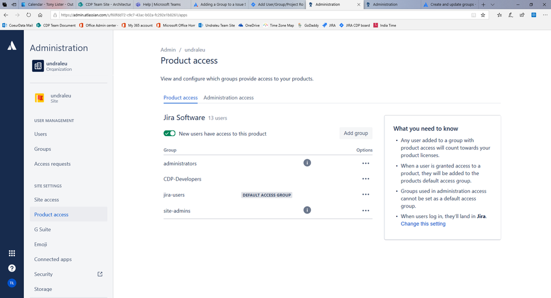Open the GoDaddy bookmark
The image size is (551, 298).
308,25
